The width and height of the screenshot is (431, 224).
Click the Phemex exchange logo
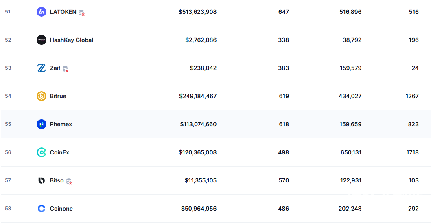42,124
